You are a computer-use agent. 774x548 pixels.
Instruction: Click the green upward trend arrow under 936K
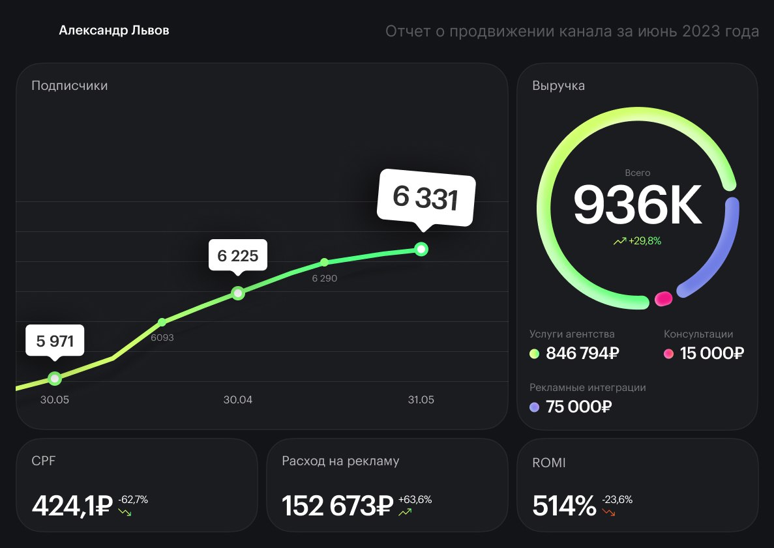point(619,241)
